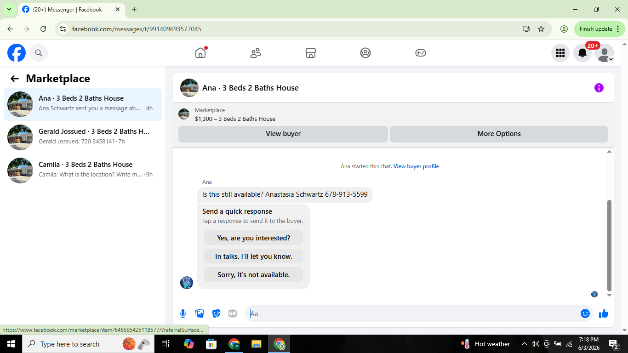Open the Friends icon in top navigation

click(256, 53)
